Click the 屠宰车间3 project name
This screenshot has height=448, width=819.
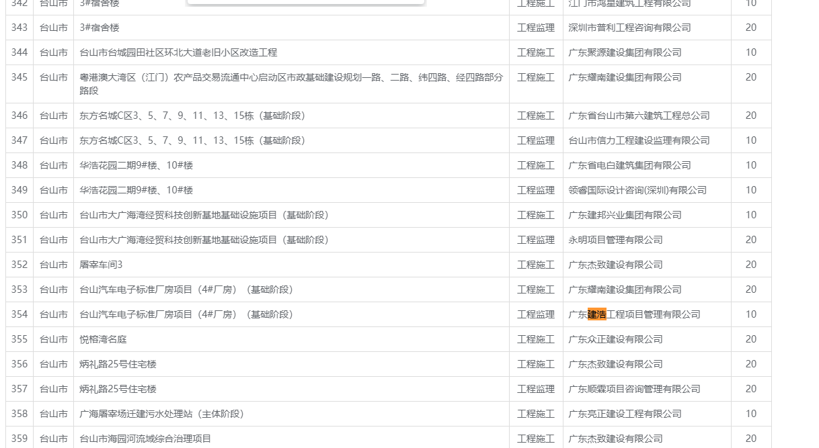click(101, 265)
